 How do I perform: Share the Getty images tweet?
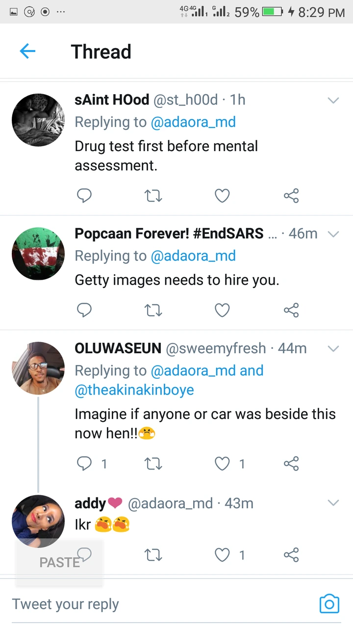coord(291,310)
